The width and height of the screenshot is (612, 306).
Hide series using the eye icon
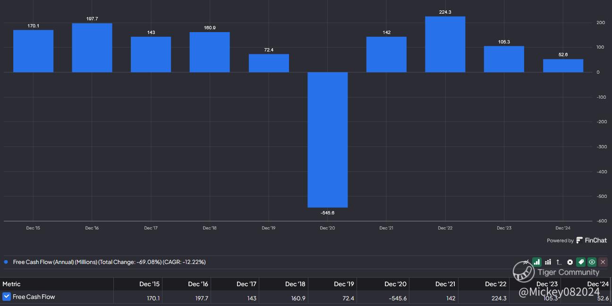coord(592,262)
